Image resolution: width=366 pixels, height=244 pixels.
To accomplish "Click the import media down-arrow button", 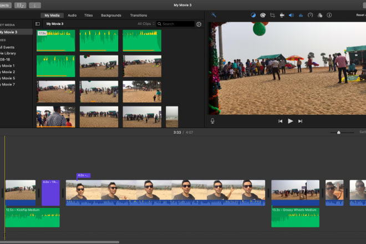I will [35, 5].
